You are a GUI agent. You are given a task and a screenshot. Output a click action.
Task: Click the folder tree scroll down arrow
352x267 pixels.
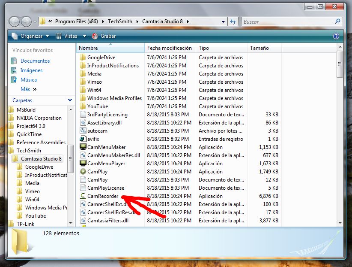click(x=71, y=223)
